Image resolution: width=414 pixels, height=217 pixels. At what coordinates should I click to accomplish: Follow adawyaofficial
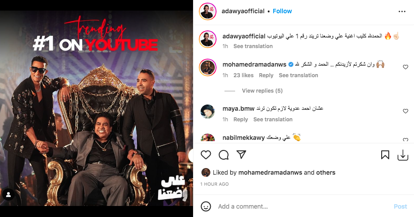click(x=282, y=11)
